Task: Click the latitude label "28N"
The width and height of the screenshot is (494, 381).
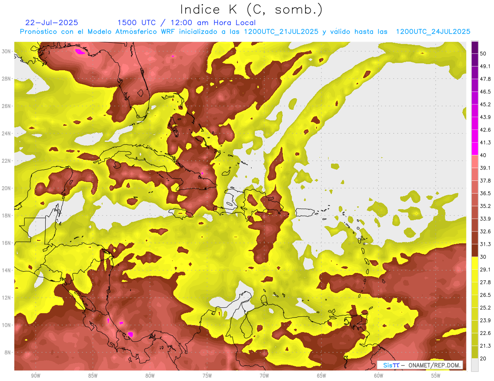Action: coord(6,79)
